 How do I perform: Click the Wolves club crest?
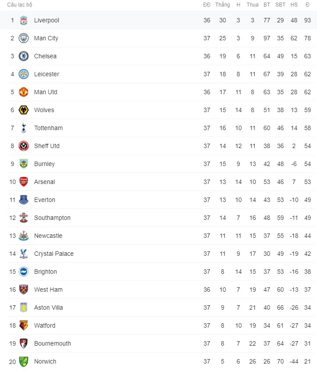(x=24, y=110)
